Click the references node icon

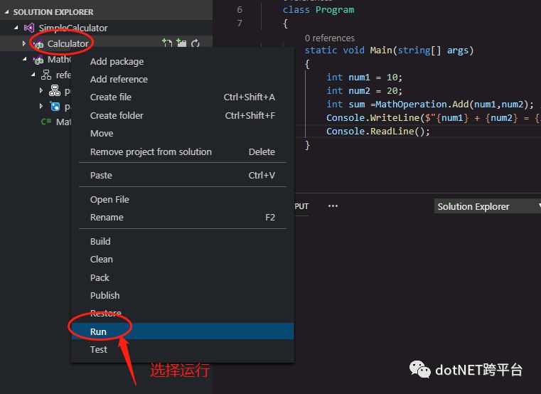coord(46,75)
